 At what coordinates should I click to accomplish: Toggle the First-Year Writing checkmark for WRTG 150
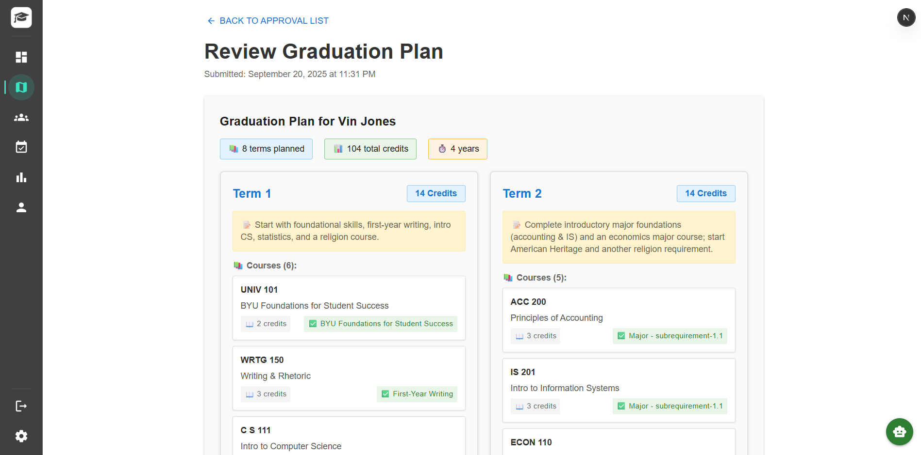point(385,394)
